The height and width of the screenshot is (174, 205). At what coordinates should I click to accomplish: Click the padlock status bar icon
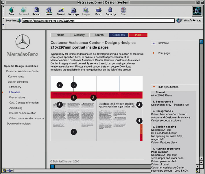[4, 171]
